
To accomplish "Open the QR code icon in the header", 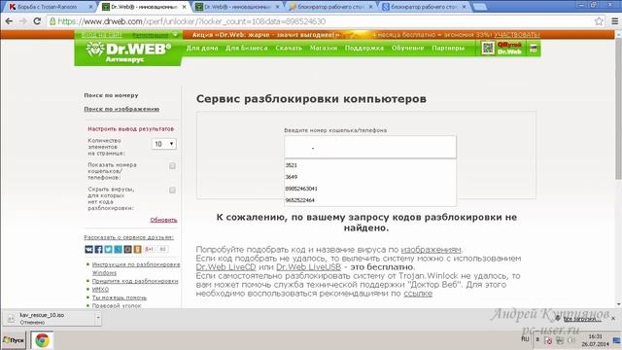I will pyautogui.click(x=488, y=49).
